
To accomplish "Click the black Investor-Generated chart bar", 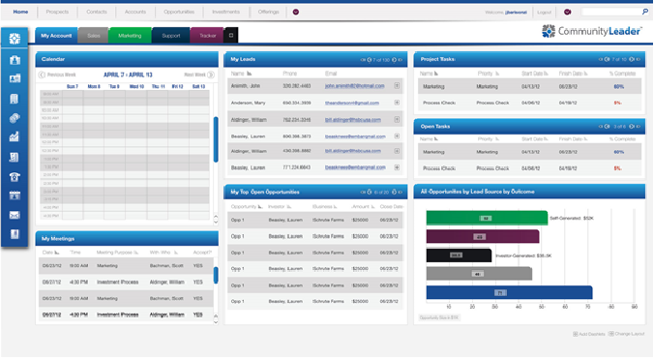I will click(459, 255).
